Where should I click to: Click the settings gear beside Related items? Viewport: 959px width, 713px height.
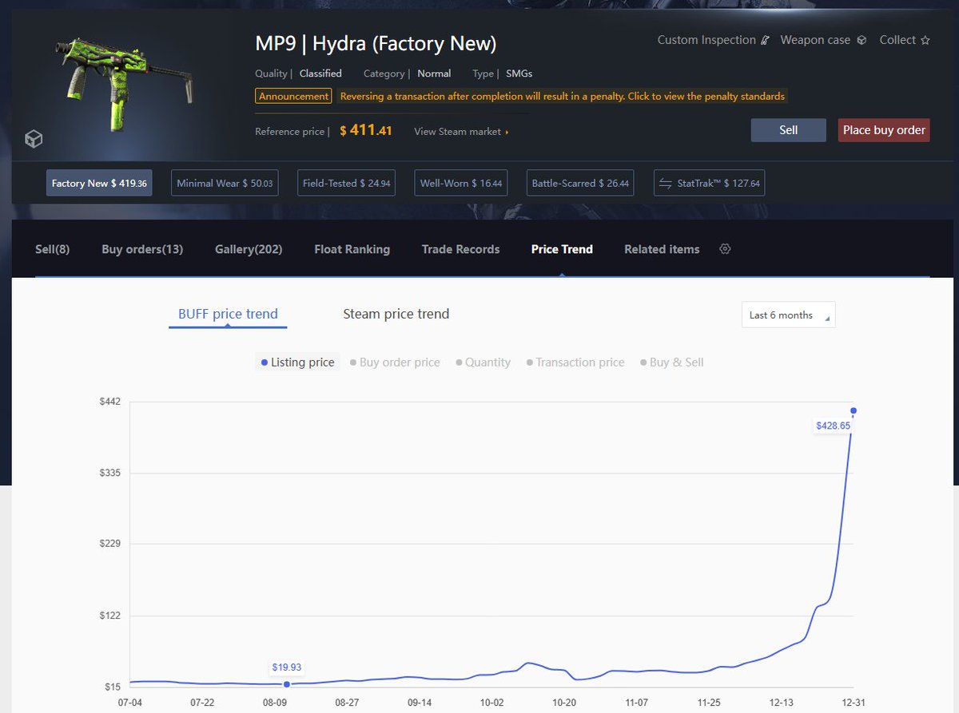tap(725, 249)
